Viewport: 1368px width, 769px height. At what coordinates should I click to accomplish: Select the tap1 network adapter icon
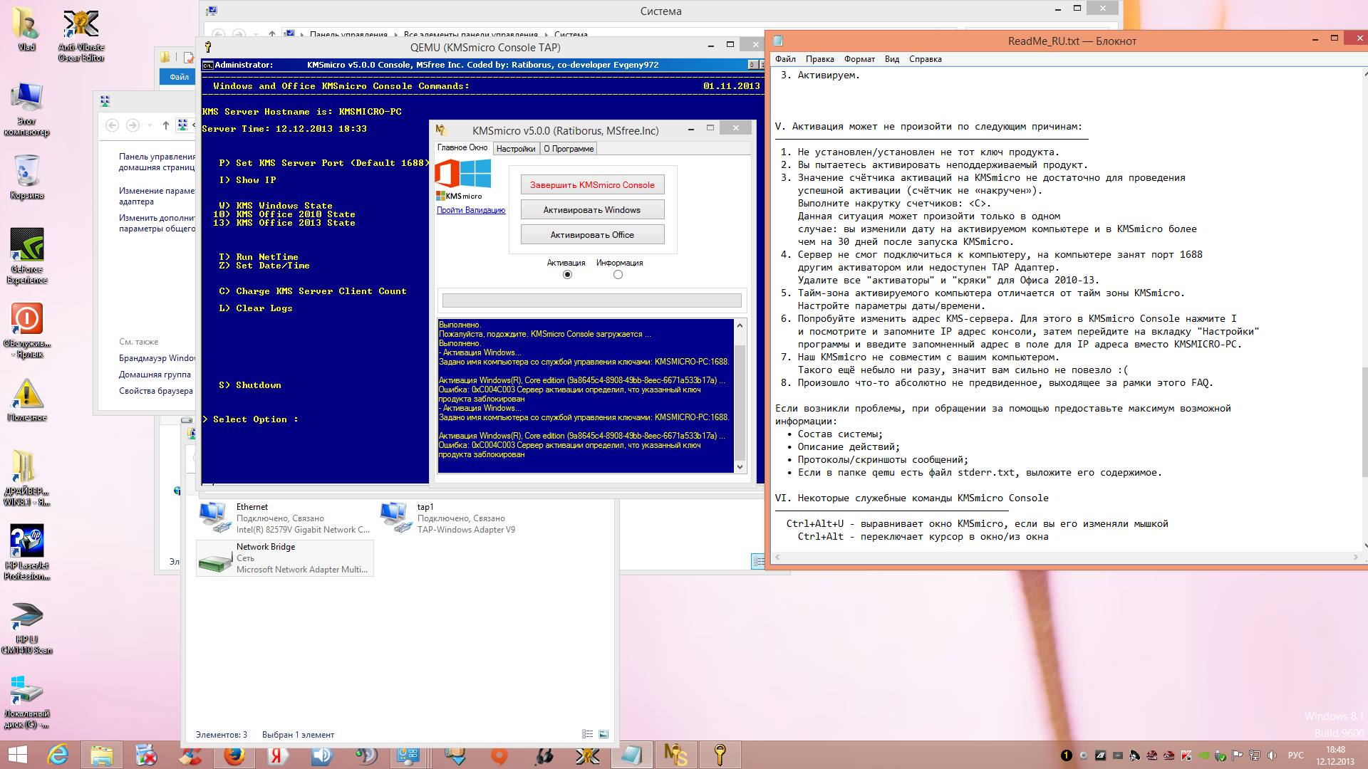coord(396,518)
